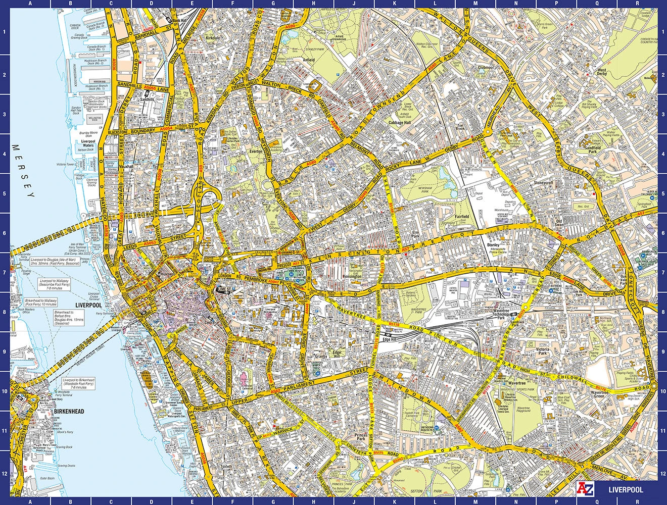Select the Anfield district label
The image size is (667, 505).
pyautogui.click(x=308, y=60)
